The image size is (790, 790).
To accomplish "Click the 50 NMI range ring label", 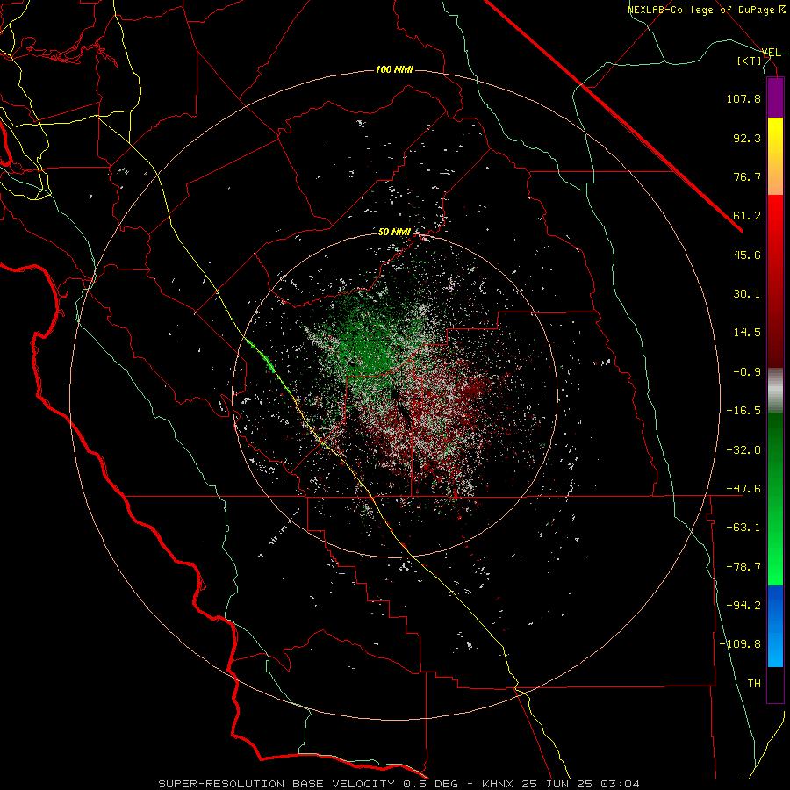I will (x=394, y=232).
